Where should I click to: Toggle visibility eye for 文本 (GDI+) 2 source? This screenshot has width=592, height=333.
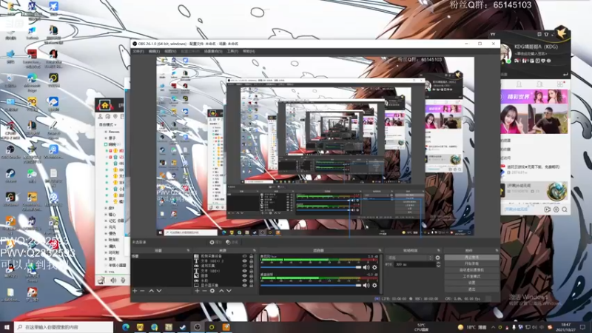click(x=245, y=261)
